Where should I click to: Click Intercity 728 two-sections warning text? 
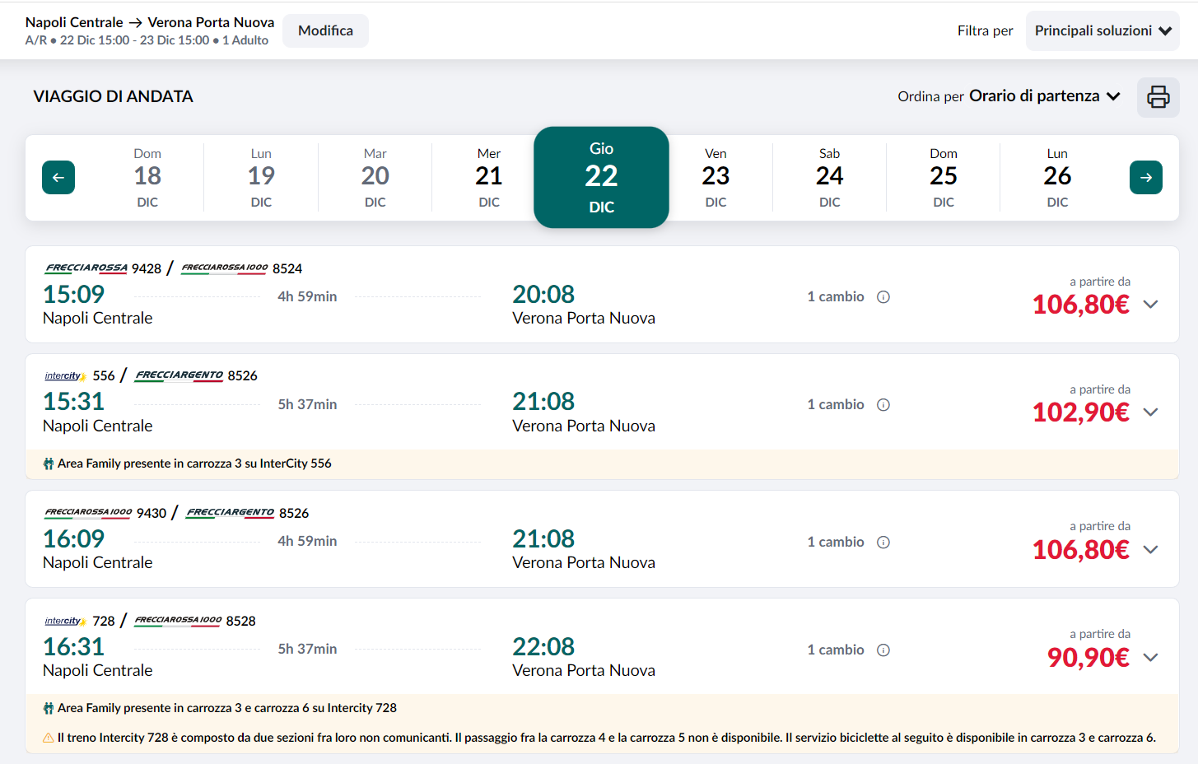pos(607,738)
